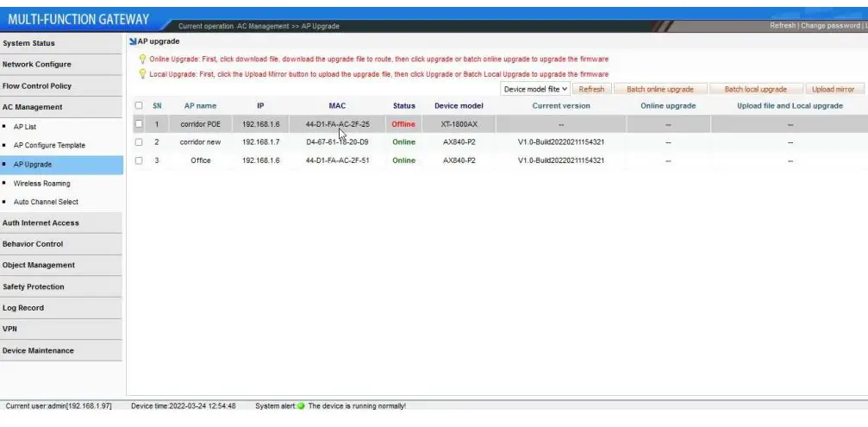
Task: Collapse AC Management menu section
Action: [x=61, y=107]
